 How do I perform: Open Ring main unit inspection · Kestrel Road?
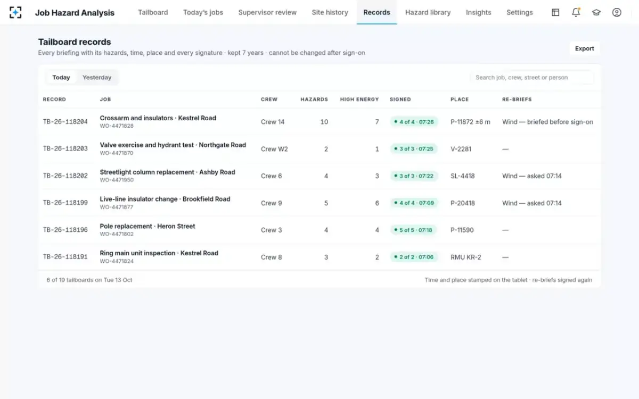pyautogui.click(x=159, y=253)
